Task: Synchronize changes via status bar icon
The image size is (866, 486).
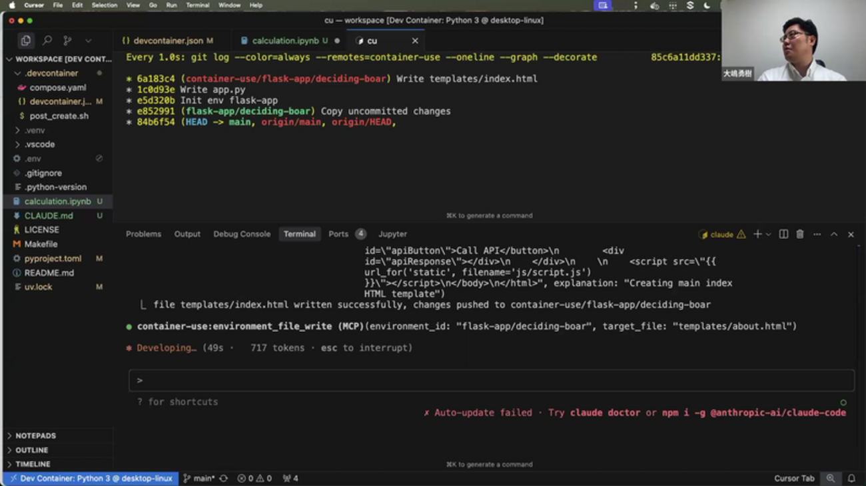Action: 224,479
